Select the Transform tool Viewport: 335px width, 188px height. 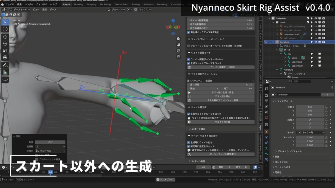(5, 58)
